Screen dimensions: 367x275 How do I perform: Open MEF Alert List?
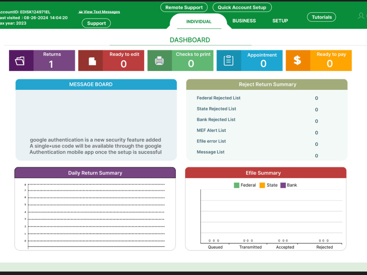point(211,130)
